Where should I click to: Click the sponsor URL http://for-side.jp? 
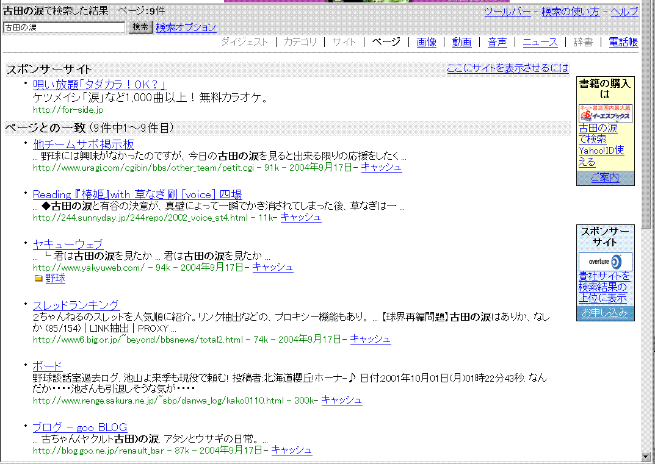68,110
